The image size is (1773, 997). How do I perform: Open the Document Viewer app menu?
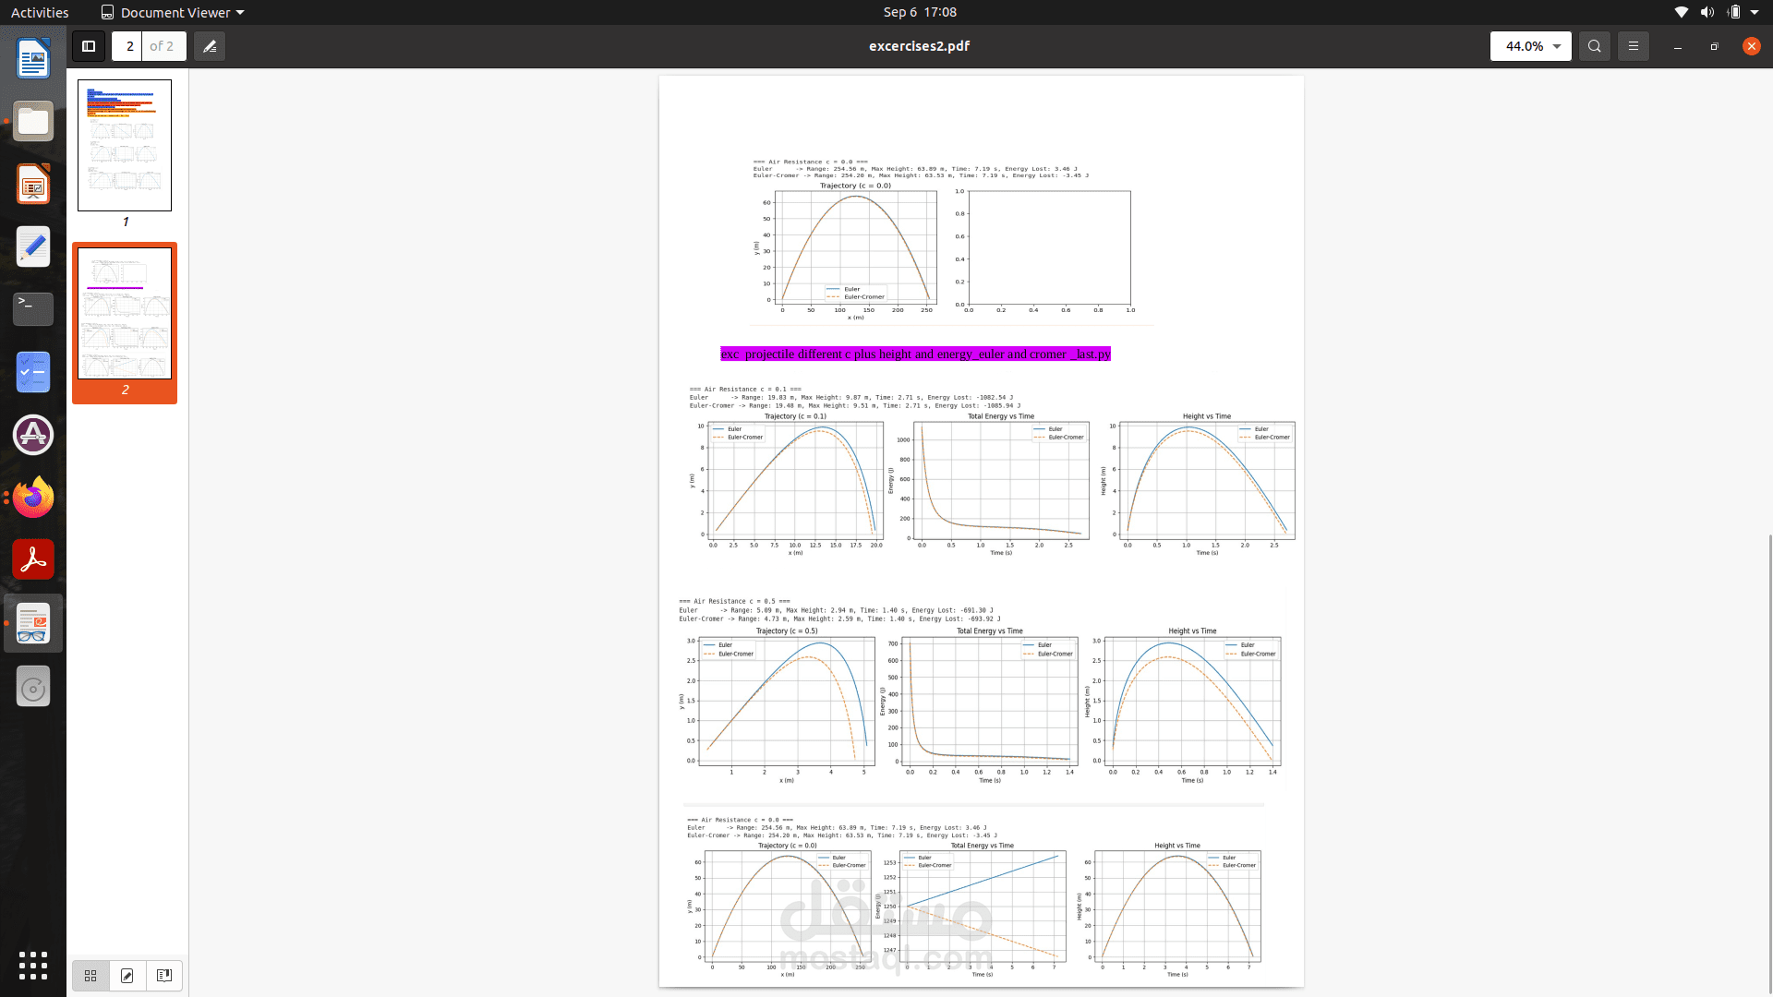click(x=173, y=12)
